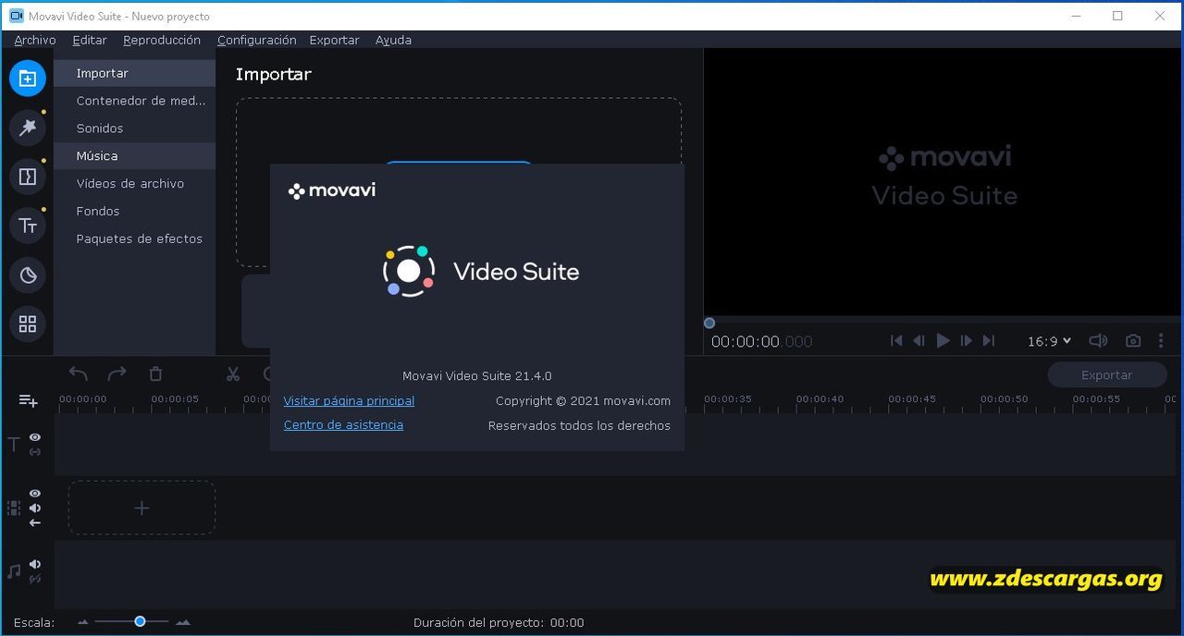Zoom out timeline with small mountains icon
This screenshot has width=1184, height=636.
[83, 622]
